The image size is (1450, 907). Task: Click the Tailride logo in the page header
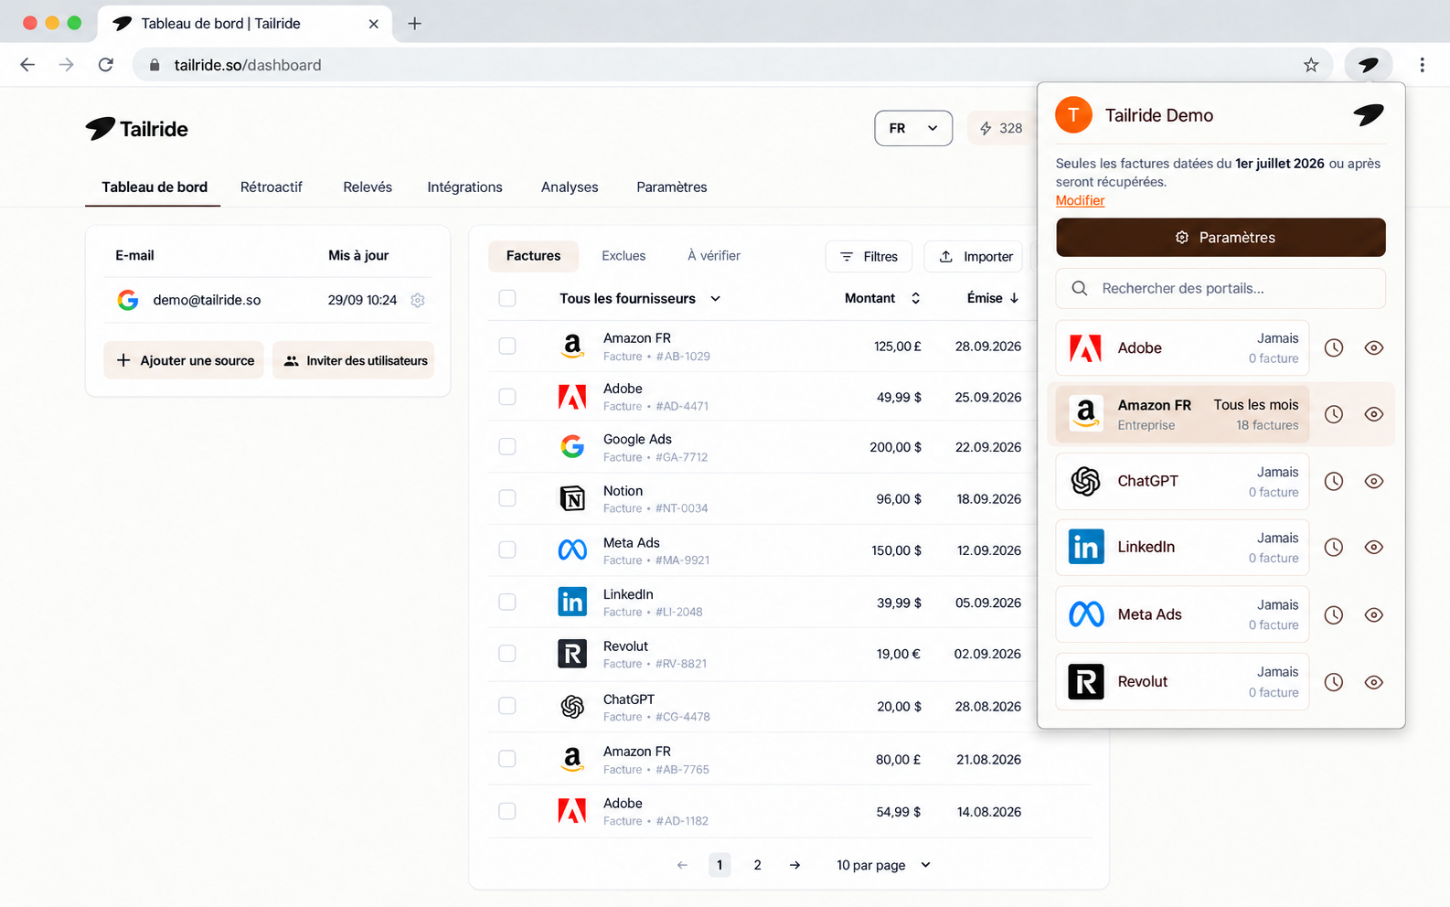137,129
